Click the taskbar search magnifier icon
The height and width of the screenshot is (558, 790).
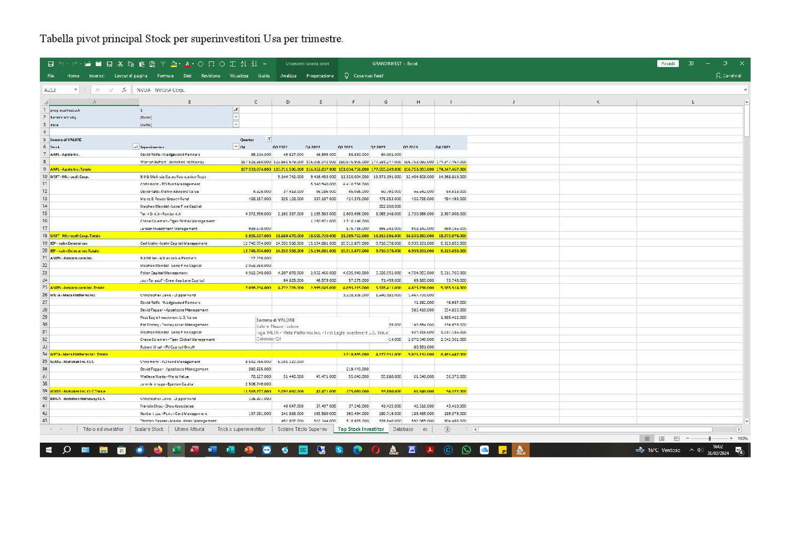pyautogui.click(x=67, y=450)
